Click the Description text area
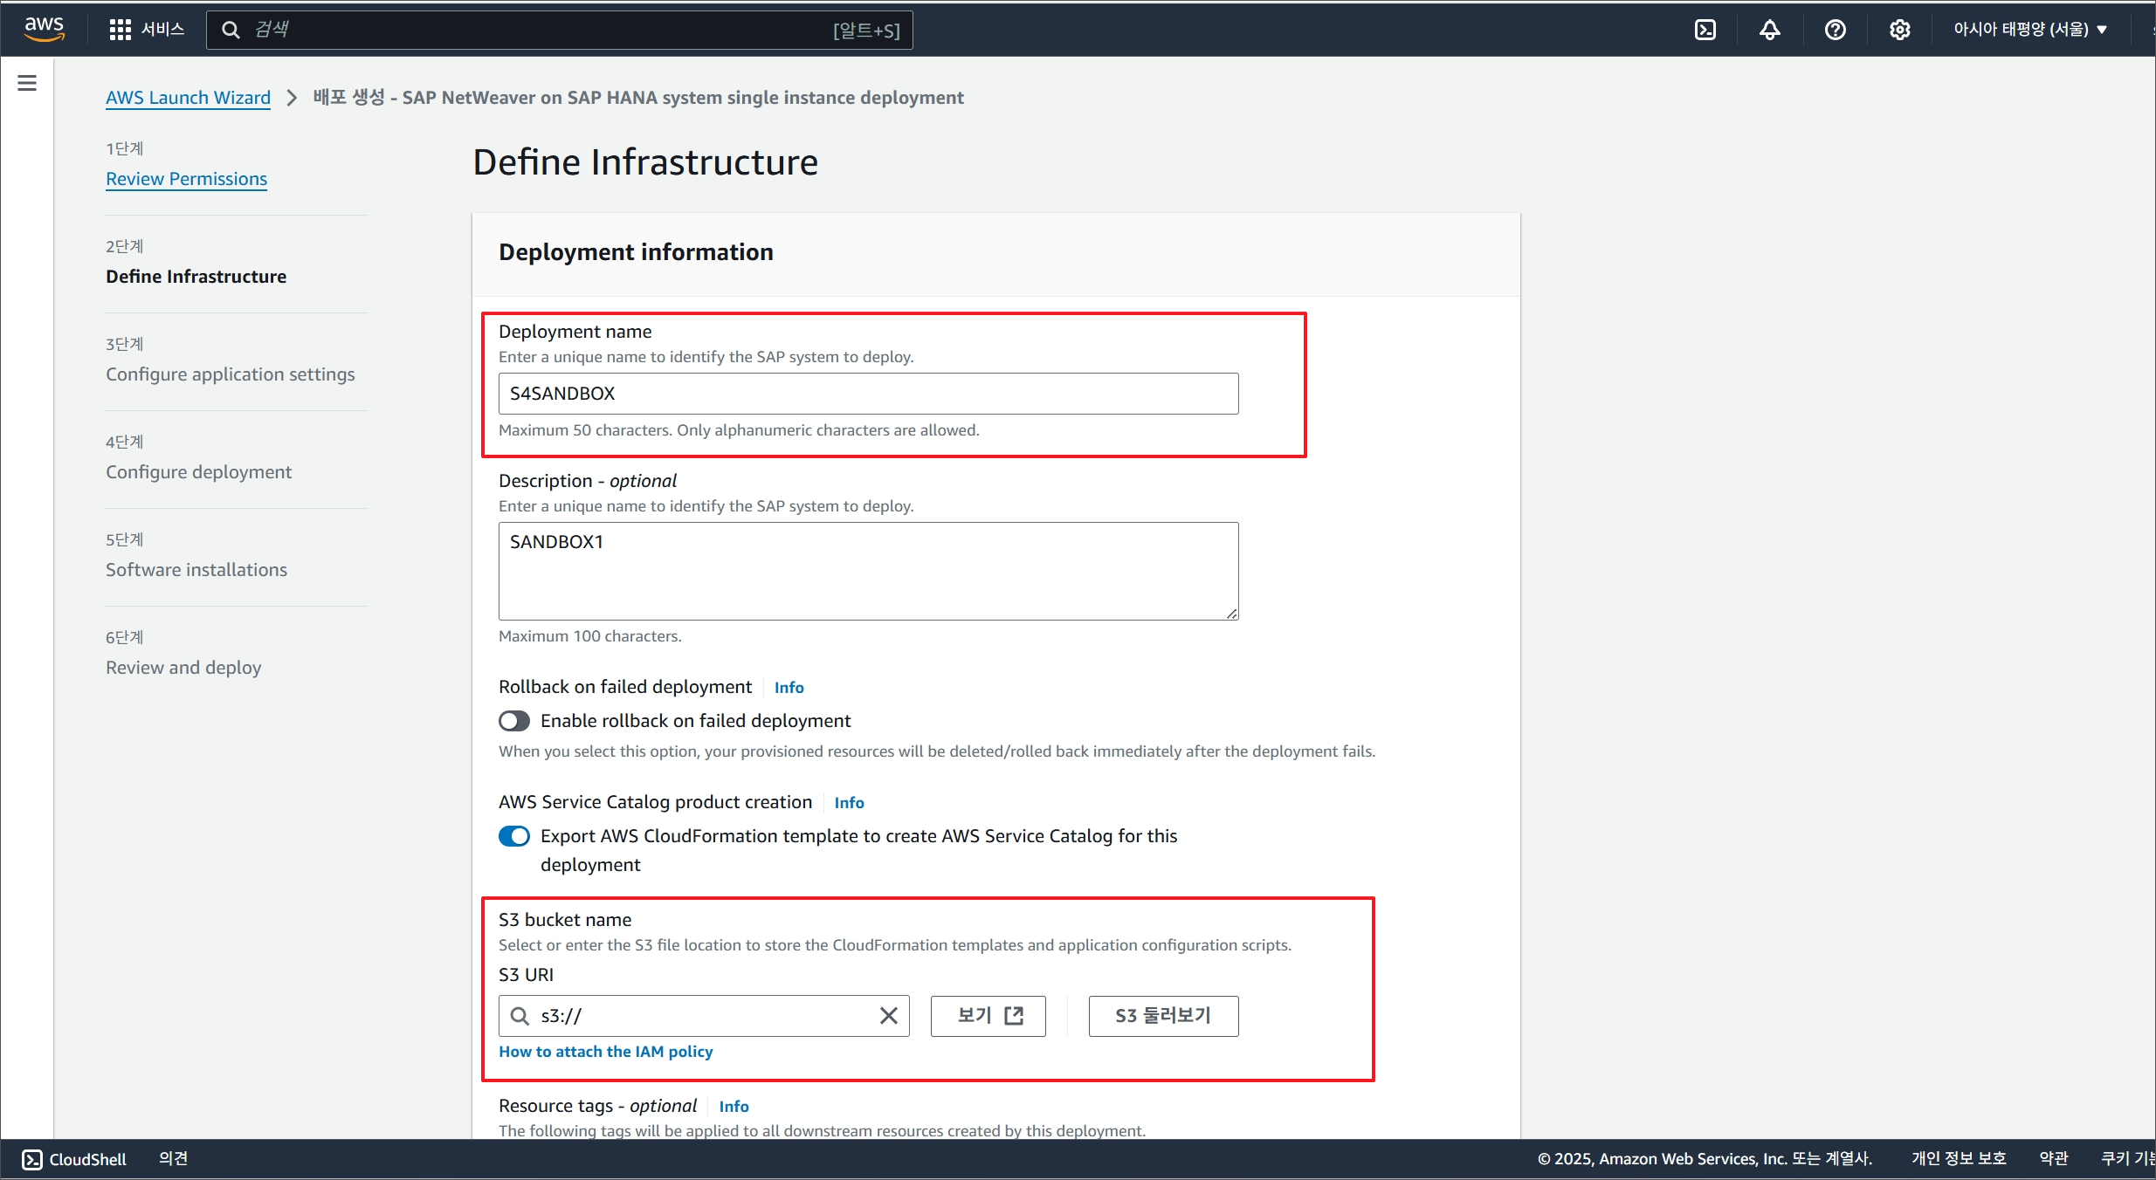 (868, 572)
